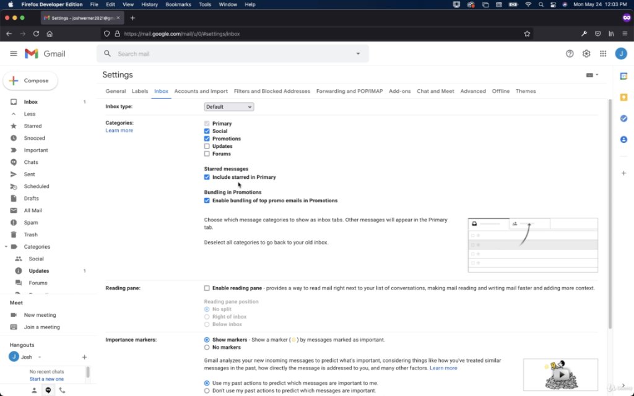Select the No markers radio button

[x=207, y=348]
